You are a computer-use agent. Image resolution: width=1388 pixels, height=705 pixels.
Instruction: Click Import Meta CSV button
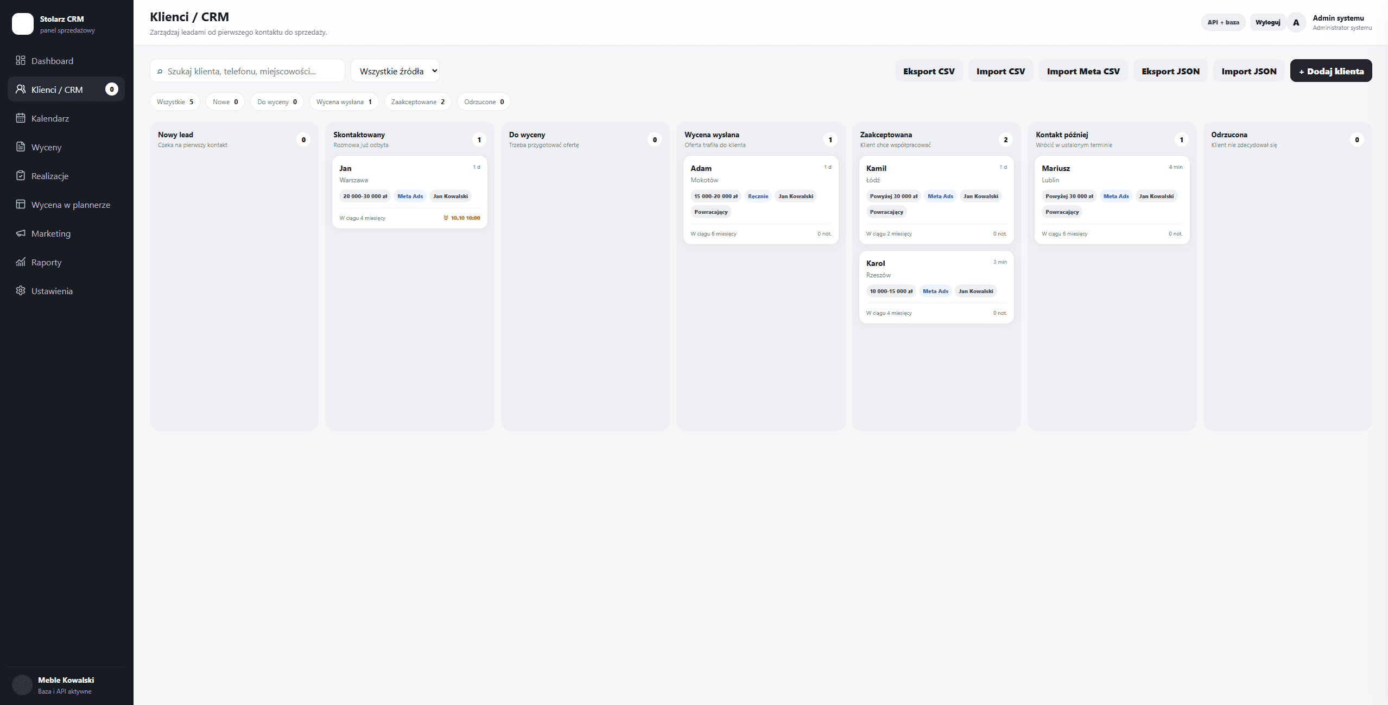pos(1083,71)
